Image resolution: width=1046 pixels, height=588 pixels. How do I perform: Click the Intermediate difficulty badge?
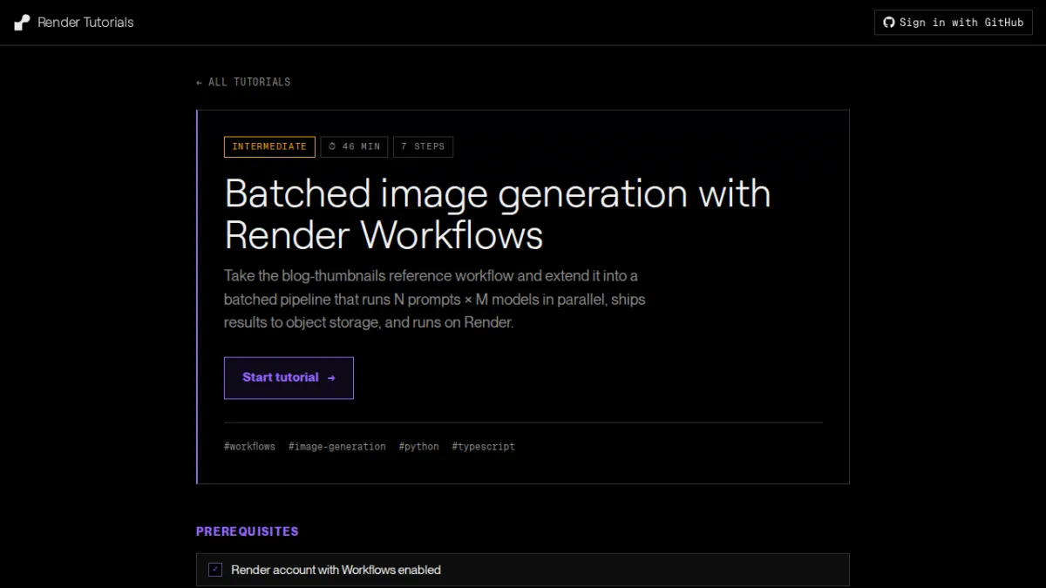pos(269,146)
